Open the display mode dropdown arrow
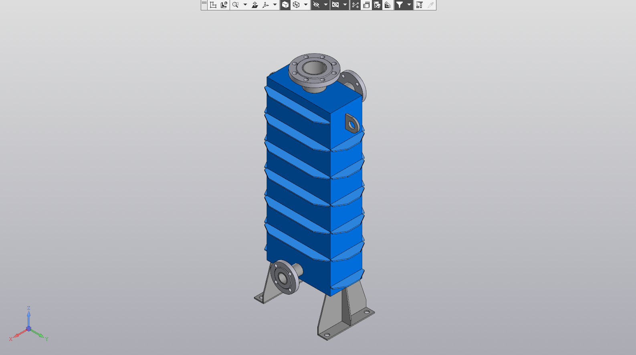Image resolution: width=636 pixels, height=355 pixels. [x=306, y=5]
